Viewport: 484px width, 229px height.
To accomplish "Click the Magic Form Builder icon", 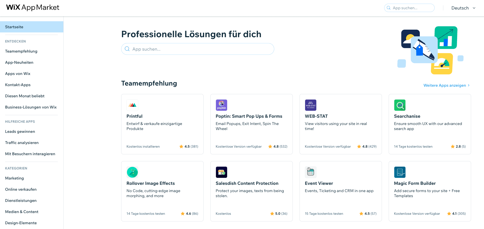I will (x=400, y=172).
